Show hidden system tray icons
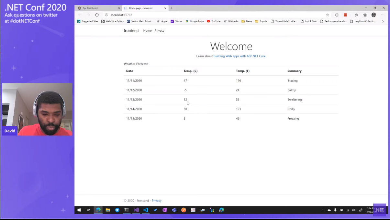Screen dimensions: 390x220 click(323, 210)
